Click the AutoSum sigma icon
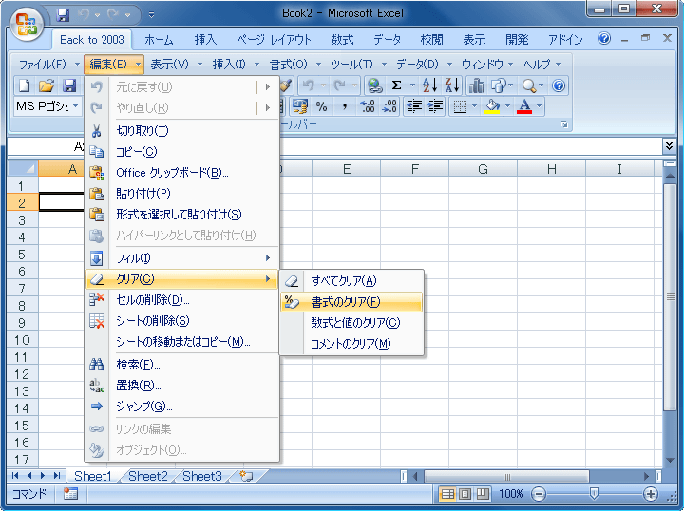Image resolution: width=684 pixels, height=511 pixels. click(x=396, y=85)
